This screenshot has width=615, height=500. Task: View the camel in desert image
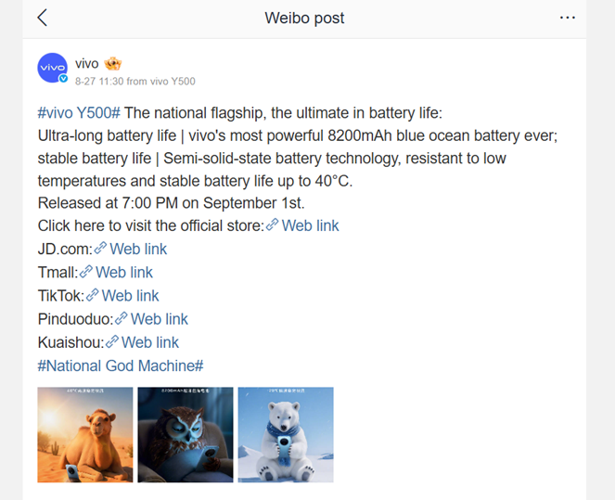click(x=84, y=434)
